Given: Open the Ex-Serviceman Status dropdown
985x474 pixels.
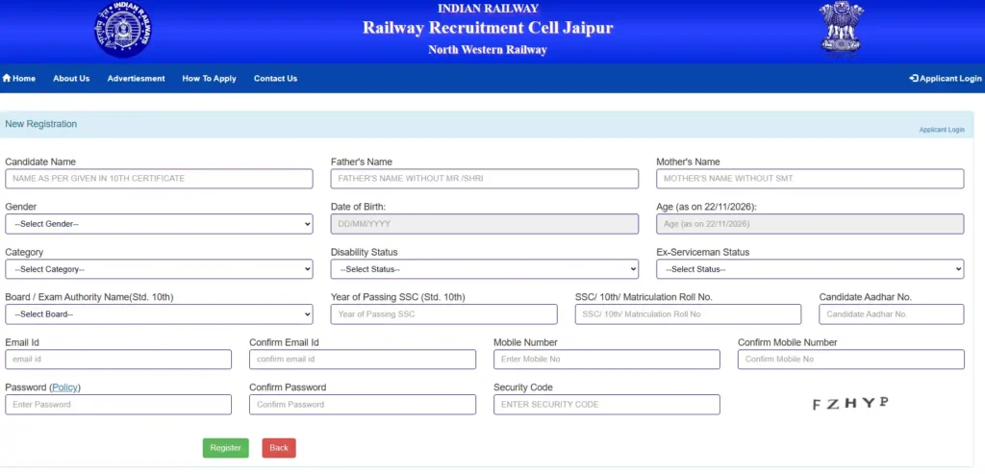Looking at the screenshot, I should pos(810,269).
